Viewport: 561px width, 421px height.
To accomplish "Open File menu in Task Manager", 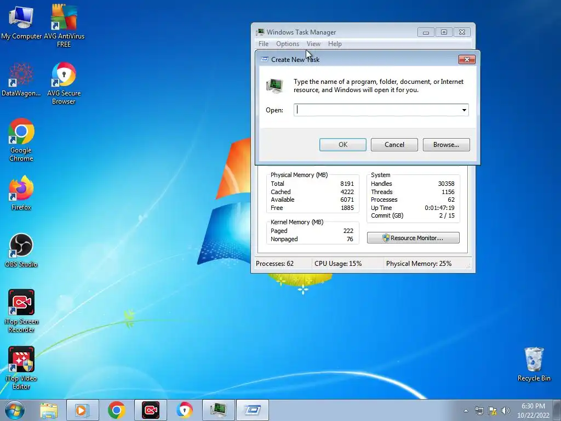I will click(x=264, y=44).
